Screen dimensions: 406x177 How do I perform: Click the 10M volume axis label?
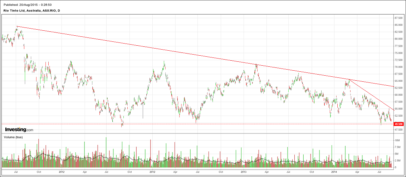(x=397, y=141)
